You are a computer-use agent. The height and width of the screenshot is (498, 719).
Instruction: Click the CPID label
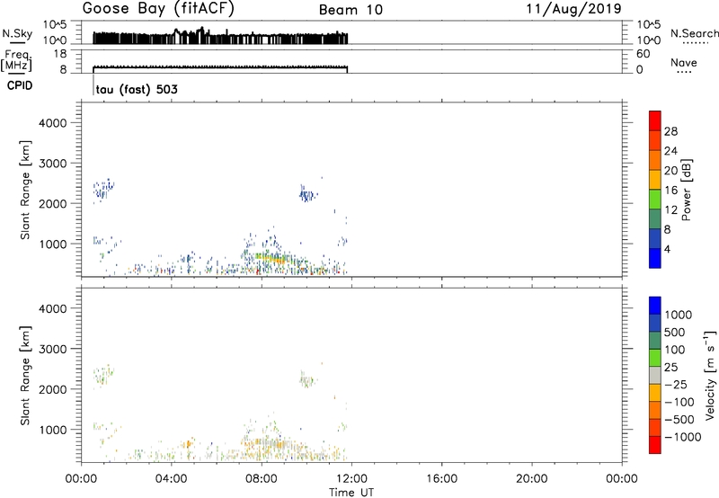pos(20,85)
